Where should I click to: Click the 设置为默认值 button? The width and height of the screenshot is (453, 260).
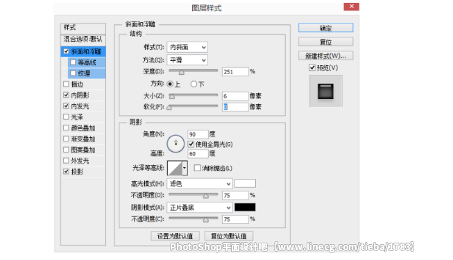click(x=175, y=236)
